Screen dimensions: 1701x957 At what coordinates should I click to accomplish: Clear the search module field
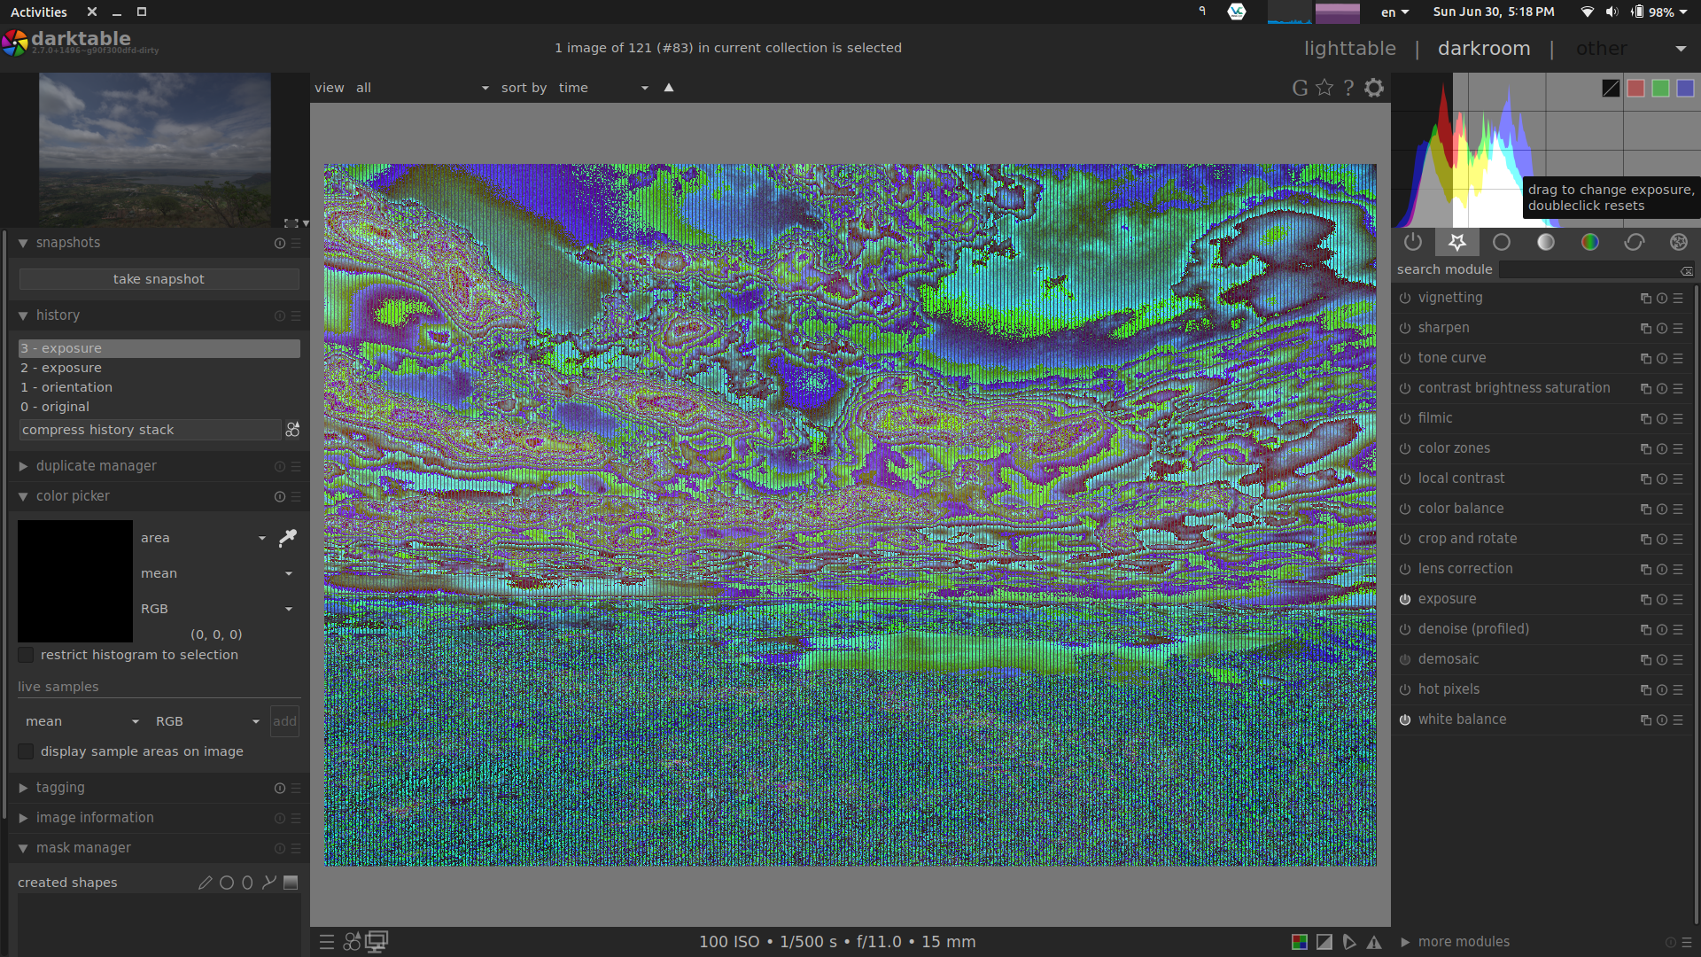(1687, 270)
